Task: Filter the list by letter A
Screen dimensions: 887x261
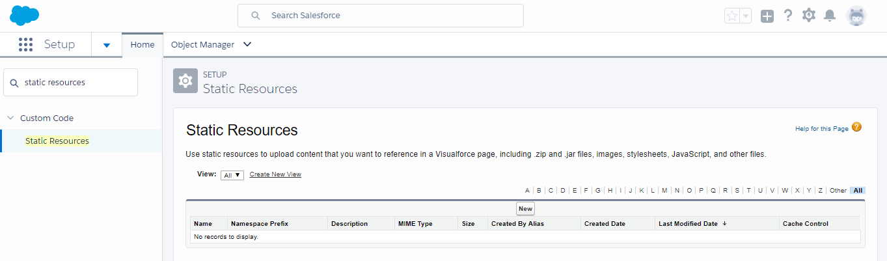Action: tap(527, 191)
